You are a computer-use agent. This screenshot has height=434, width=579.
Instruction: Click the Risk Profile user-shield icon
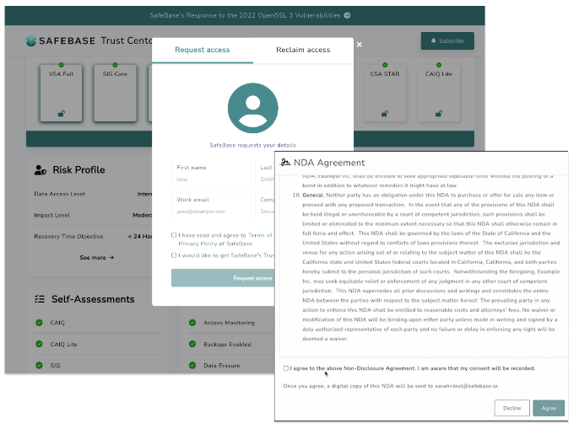pos(41,170)
